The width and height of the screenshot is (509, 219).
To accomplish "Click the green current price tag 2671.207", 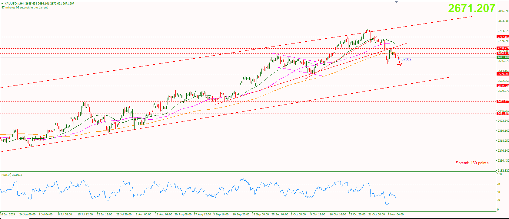I will (503, 57).
